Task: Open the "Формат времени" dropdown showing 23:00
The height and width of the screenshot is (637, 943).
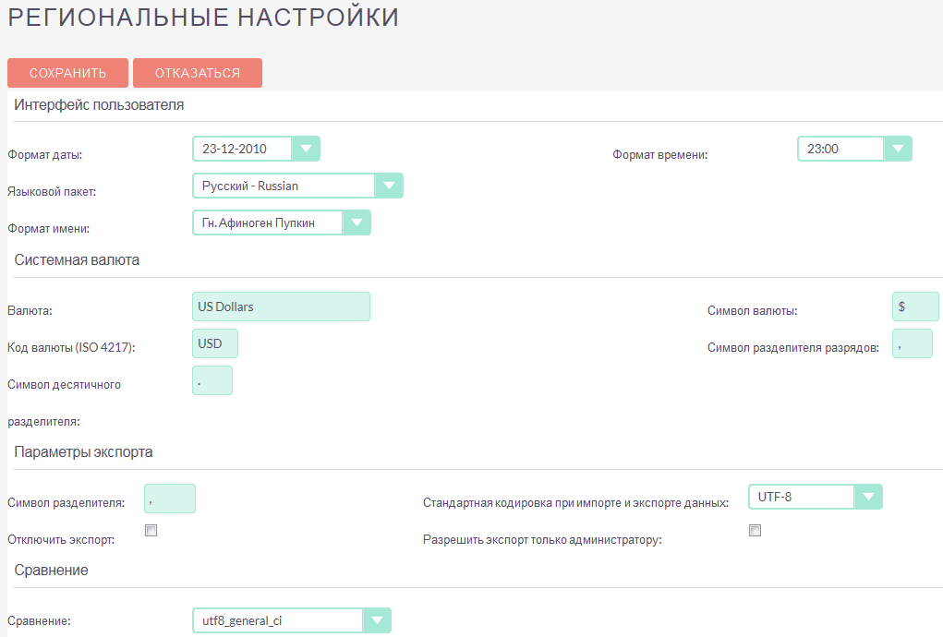Action: pos(897,148)
